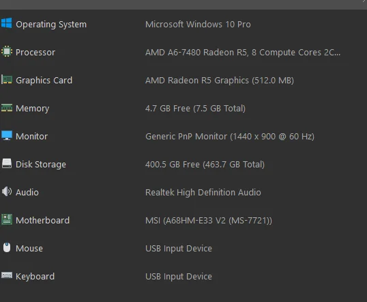Click the green Motherboard icon
Viewport: 367px width, 302px height.
[7, 219]
